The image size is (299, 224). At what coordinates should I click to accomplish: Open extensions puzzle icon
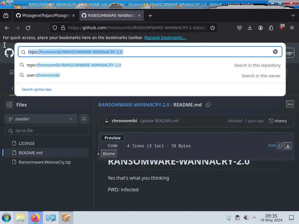click(271, 28)
